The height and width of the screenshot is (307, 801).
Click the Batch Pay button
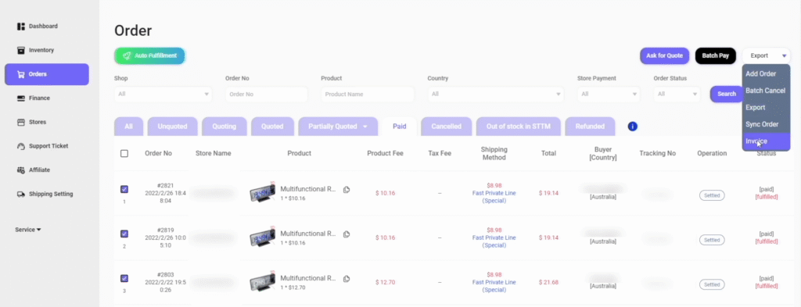click(x=715, y=55)
